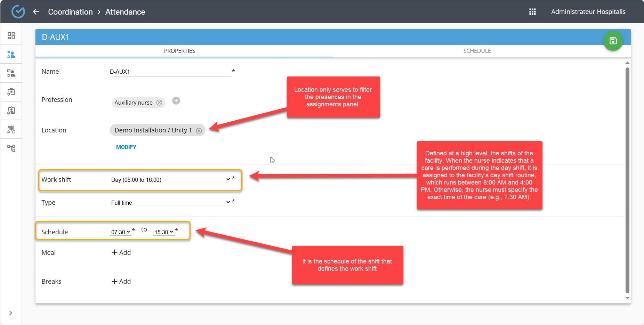The width and height of the screenshot is (644, 325).
Task: Open the calendar cleaning sidebar icon
Action: 11,129
